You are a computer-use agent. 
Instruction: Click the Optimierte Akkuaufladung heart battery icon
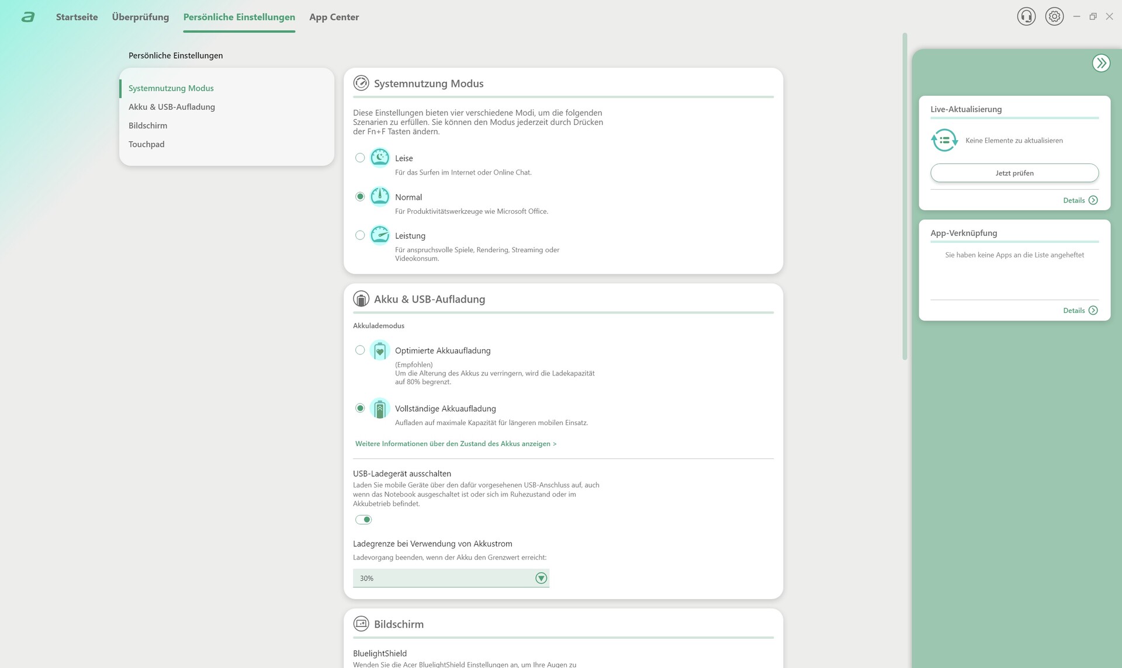[380, 350]
